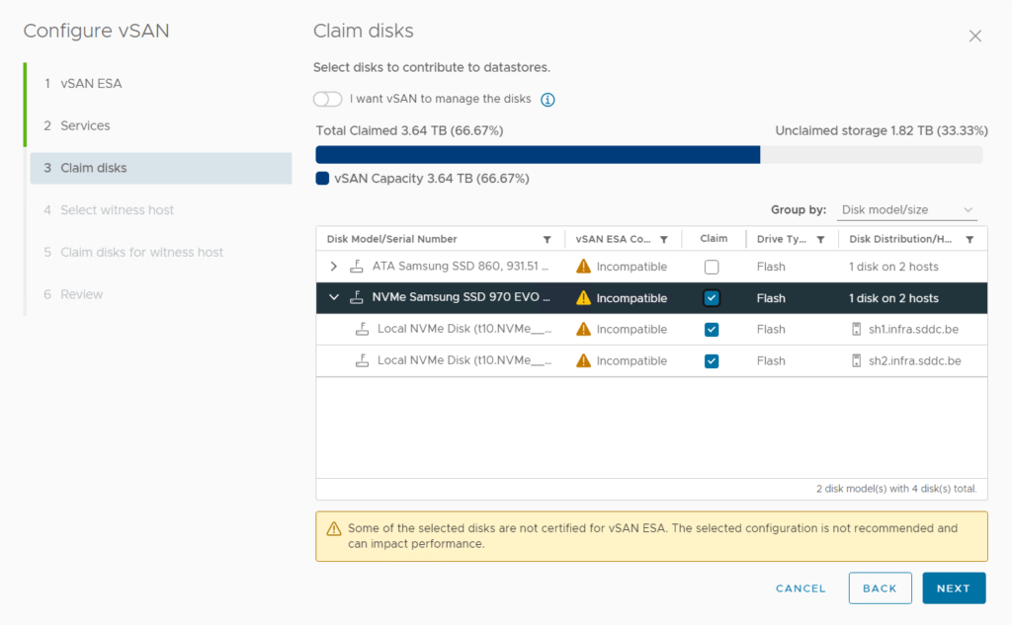Expand the ATA Samsung SSD 860 row
The height and width of the screenshot is (625, 1012).
pyautogui.click(x=333, y=267)
